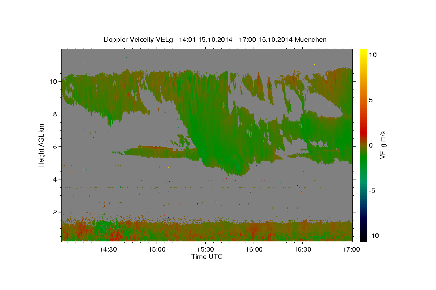Click the height tick label 10
This screenshot has width=436, height=290.
pyautogui.click(x=53, y=82)
